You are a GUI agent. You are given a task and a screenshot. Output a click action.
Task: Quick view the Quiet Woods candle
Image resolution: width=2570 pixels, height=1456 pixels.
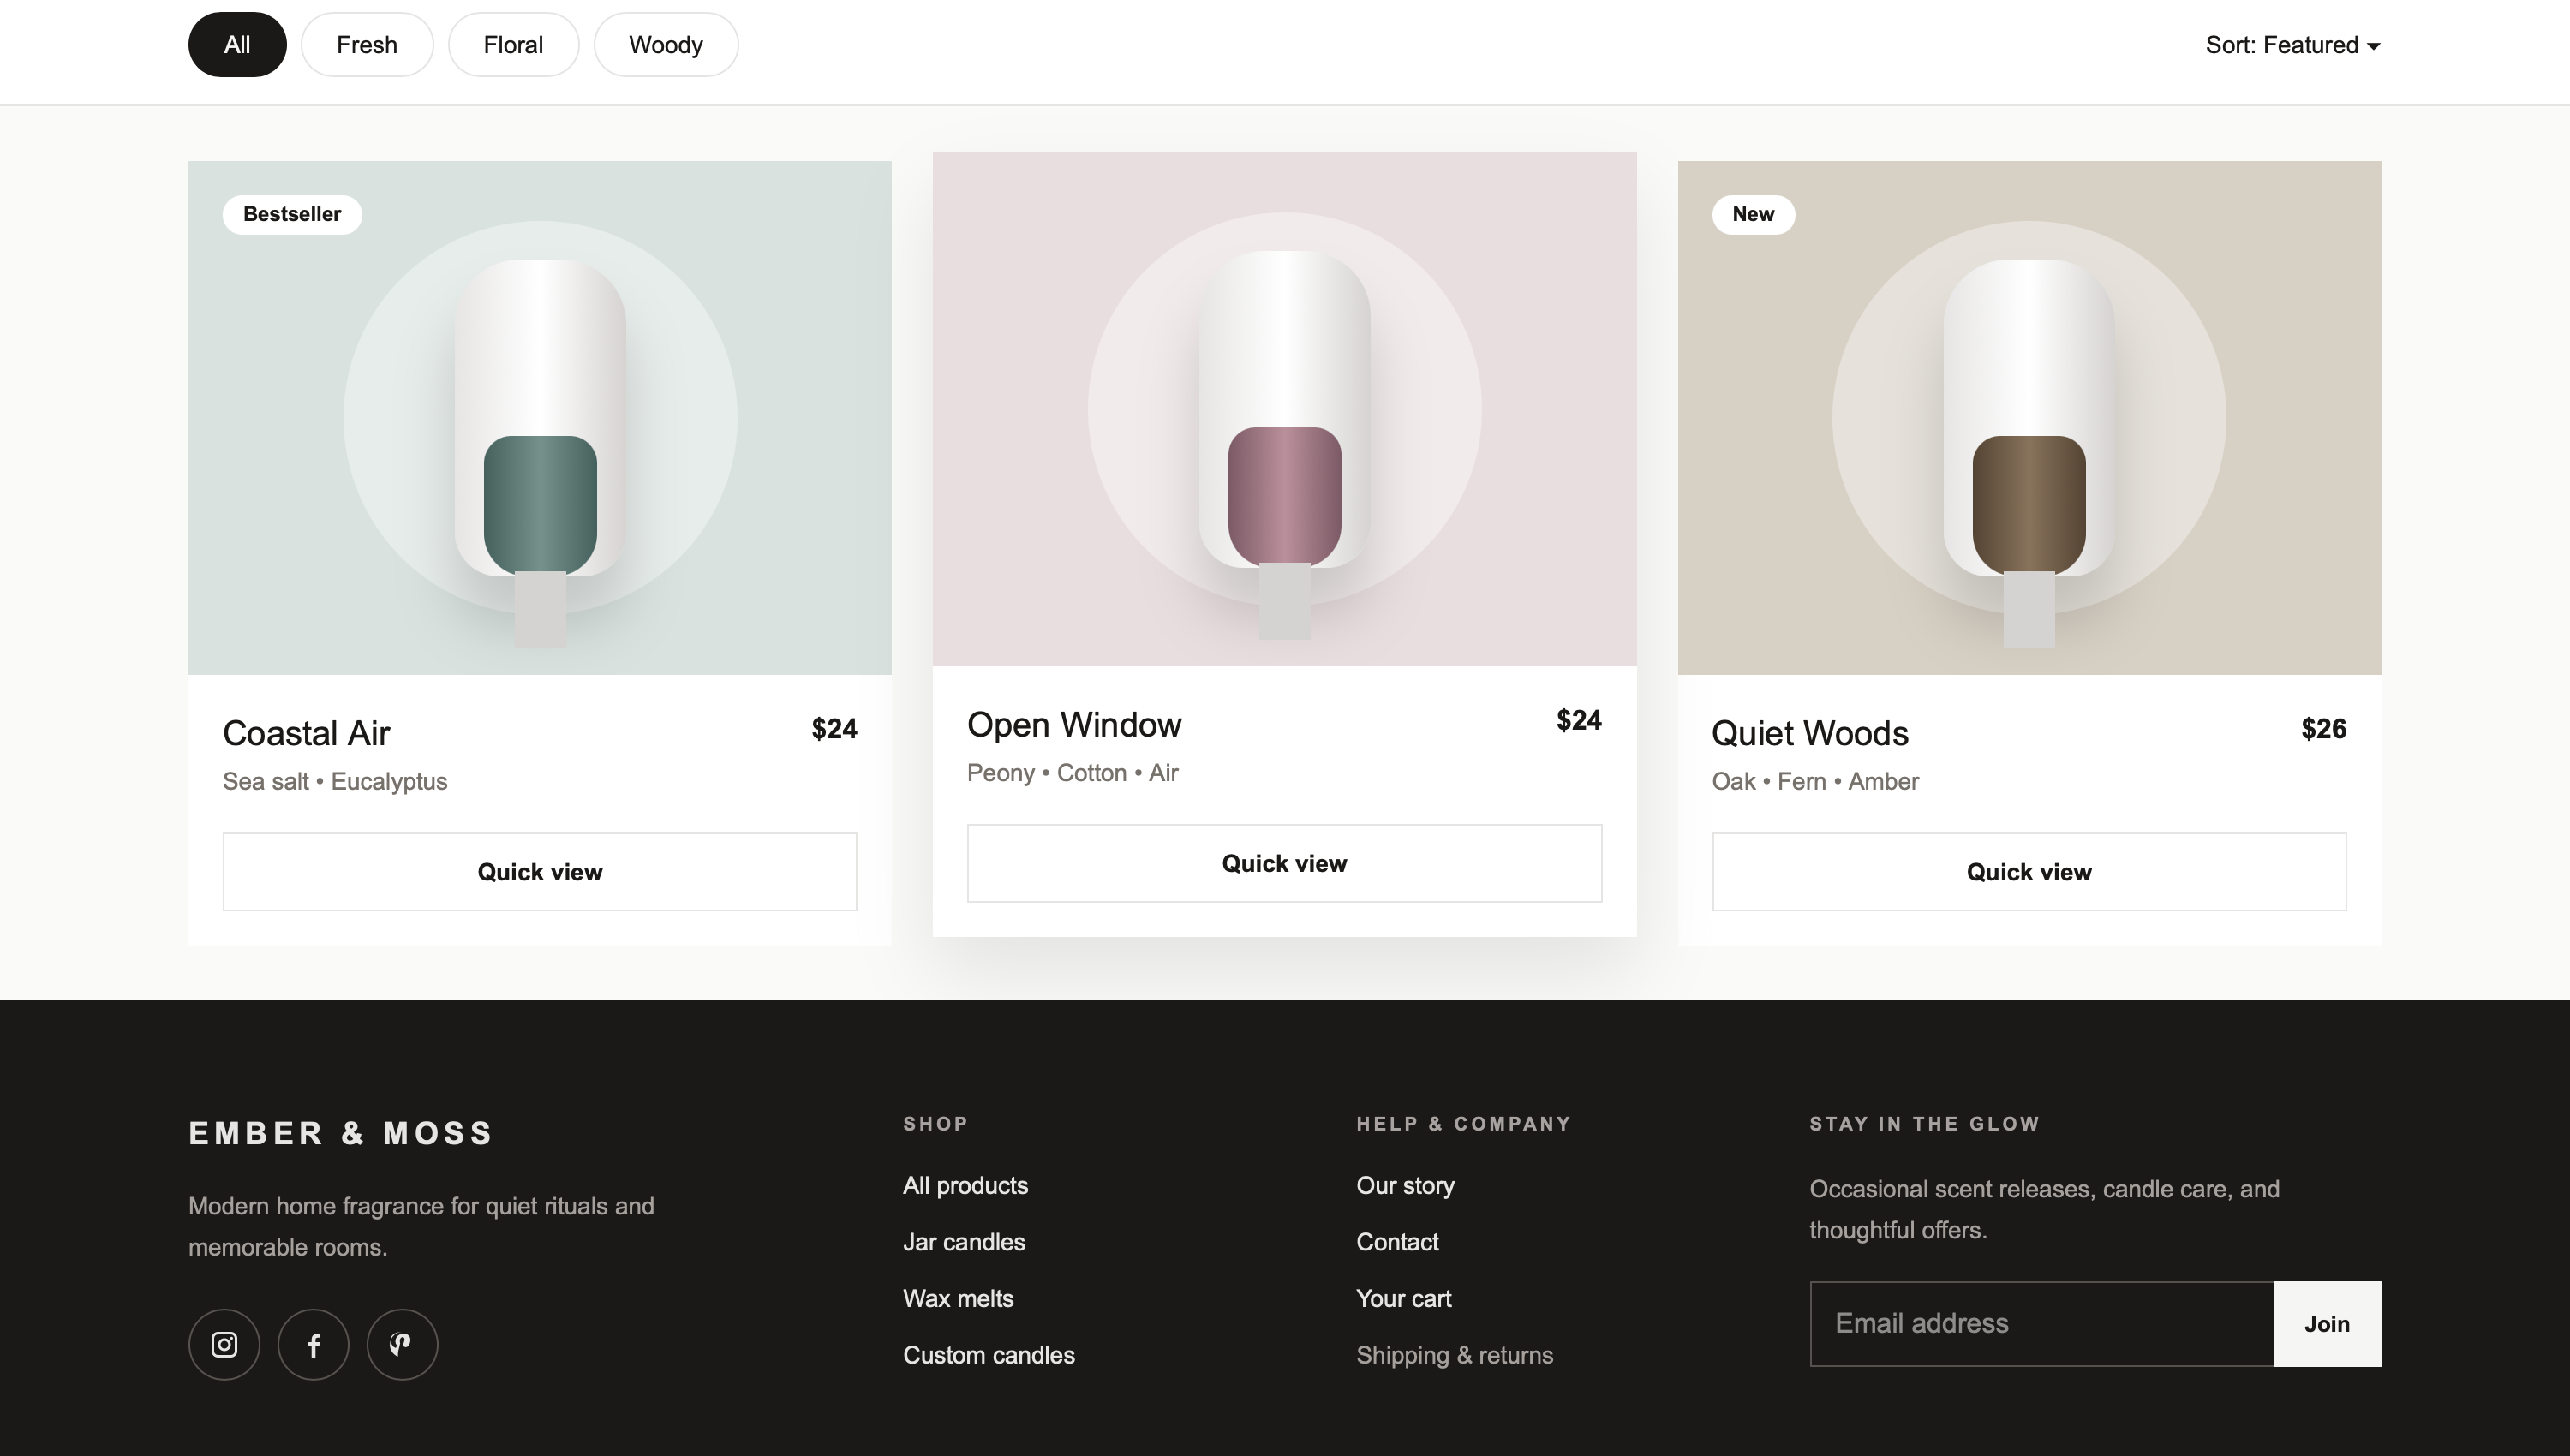pyautogui.click(x=2029, y=872)
